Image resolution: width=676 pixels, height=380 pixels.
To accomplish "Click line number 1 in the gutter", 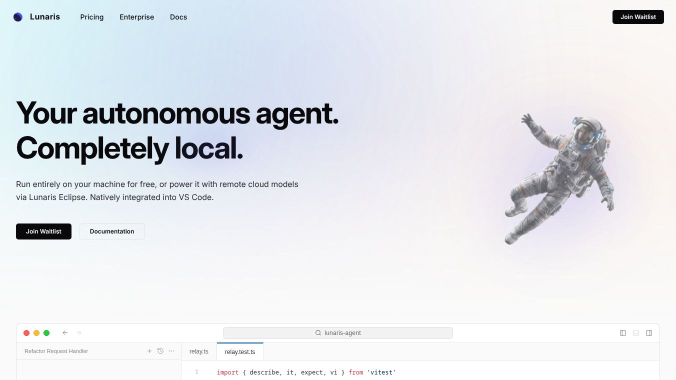I will [197, 372].
